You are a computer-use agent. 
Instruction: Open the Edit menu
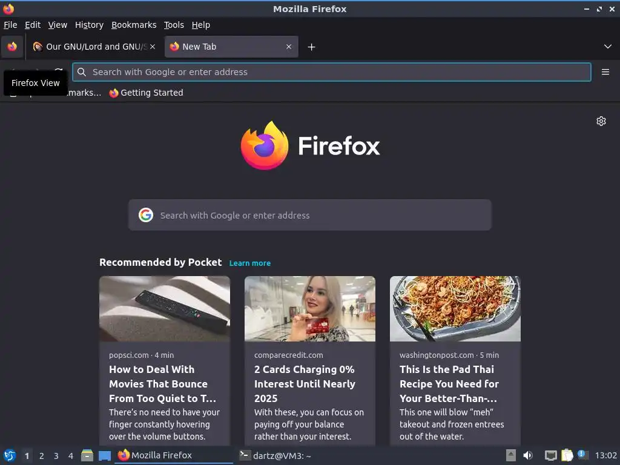[33, 25]
